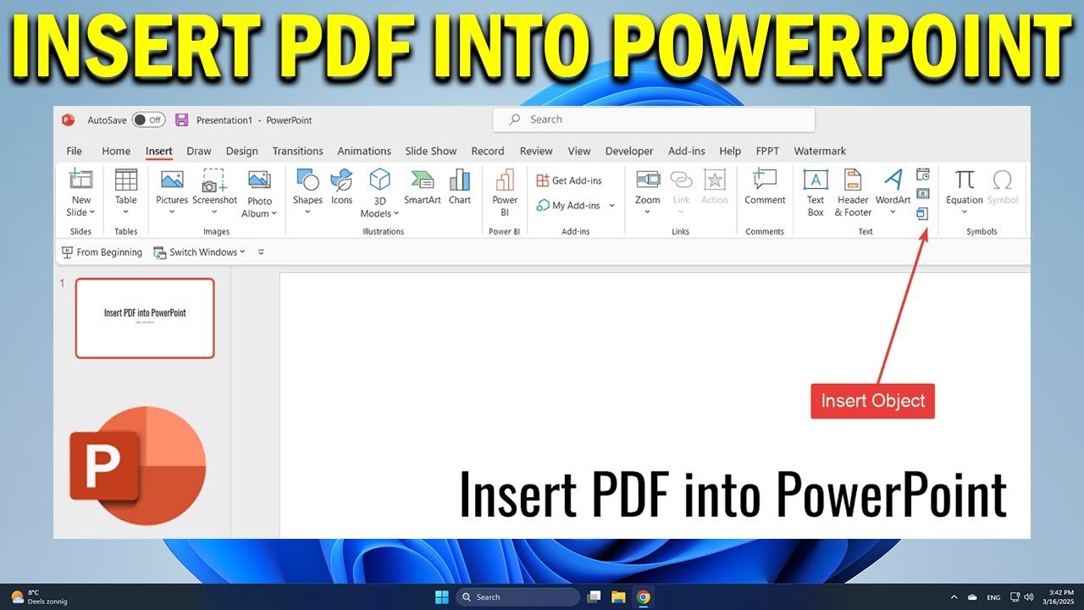Open the Switch Windows dropdown
Screen dimensions: 1084x610
[199, 252]
